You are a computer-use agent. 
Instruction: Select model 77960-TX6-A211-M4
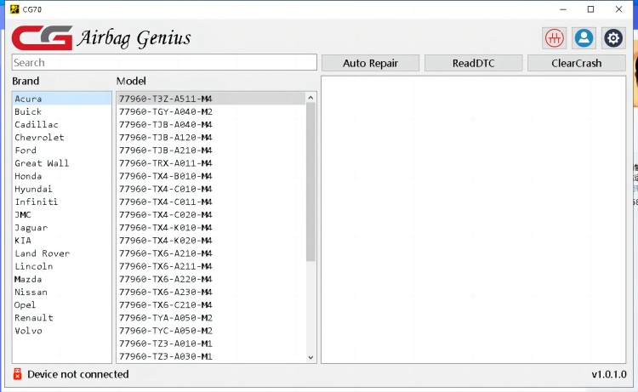[211, 266]
